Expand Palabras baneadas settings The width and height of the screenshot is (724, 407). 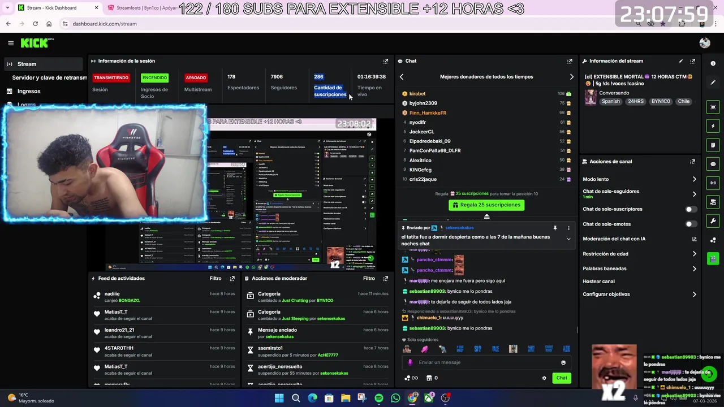[694, 269]
